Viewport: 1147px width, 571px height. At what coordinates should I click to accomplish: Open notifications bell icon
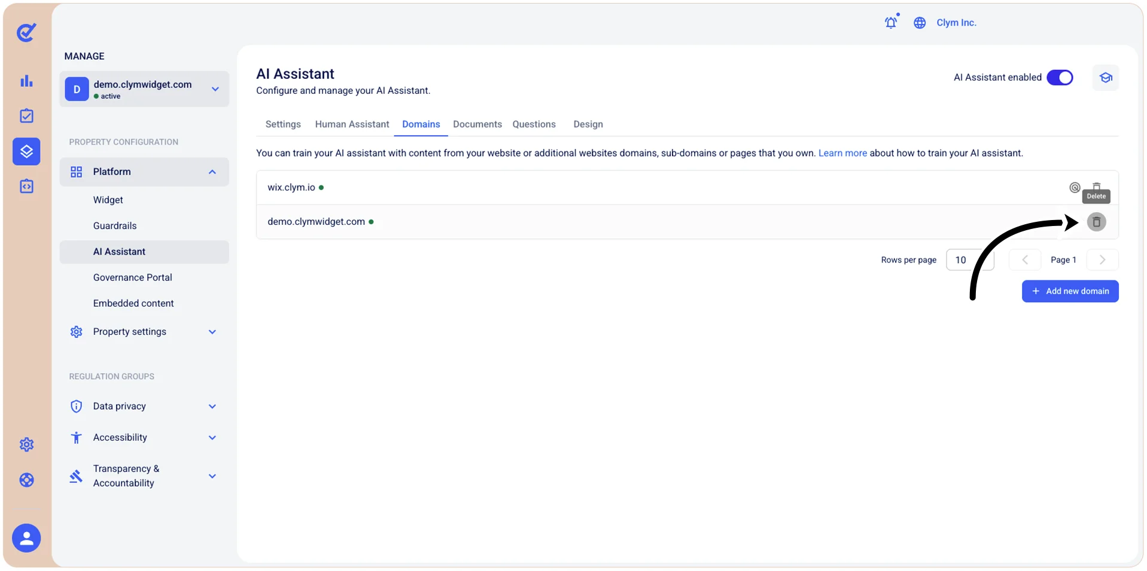click(891, 22)
